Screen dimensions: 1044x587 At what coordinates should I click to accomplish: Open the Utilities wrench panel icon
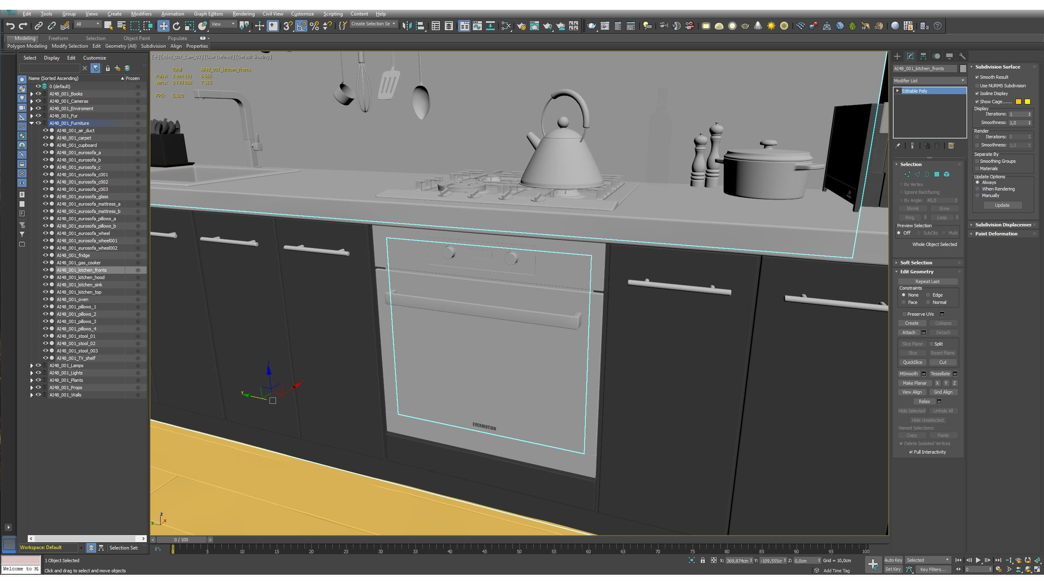pyautogui.click(x=962, y=56)
